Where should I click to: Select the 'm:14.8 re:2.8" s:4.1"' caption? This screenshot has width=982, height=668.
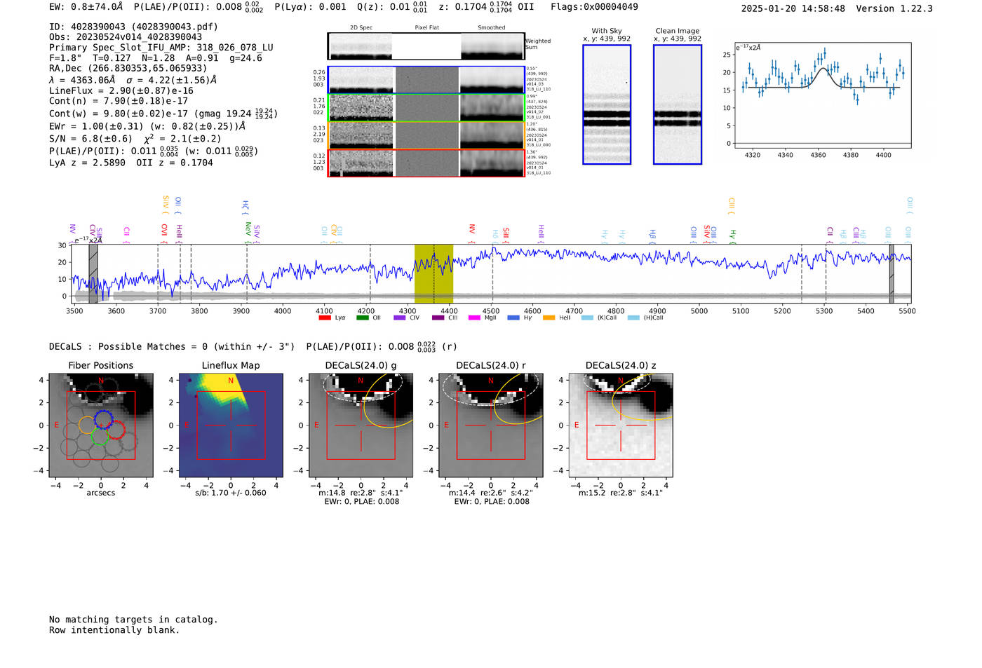point(361,493)
